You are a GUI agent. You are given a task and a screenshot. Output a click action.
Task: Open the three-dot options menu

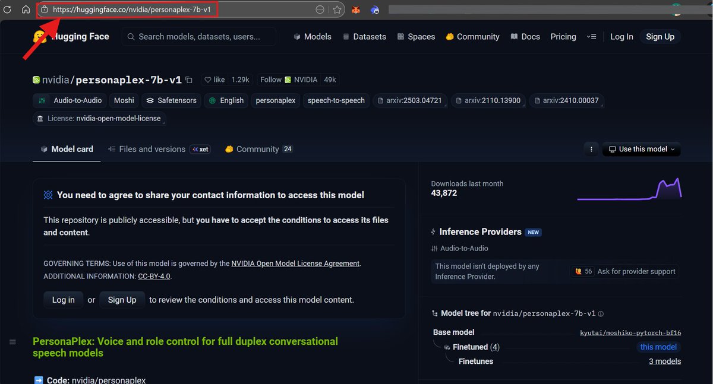[x=591, y=150]
